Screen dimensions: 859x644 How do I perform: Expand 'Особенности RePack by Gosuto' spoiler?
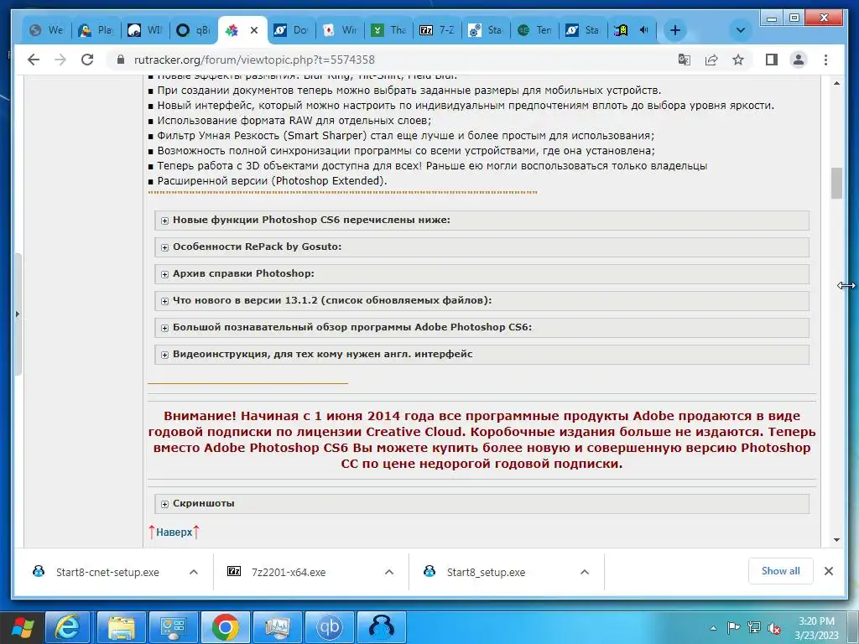[482, 247]
